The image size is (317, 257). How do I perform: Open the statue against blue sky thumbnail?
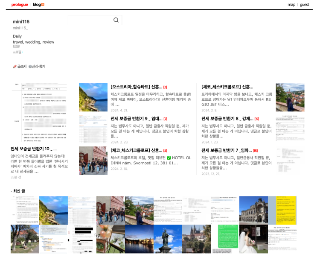coord(168,239)
